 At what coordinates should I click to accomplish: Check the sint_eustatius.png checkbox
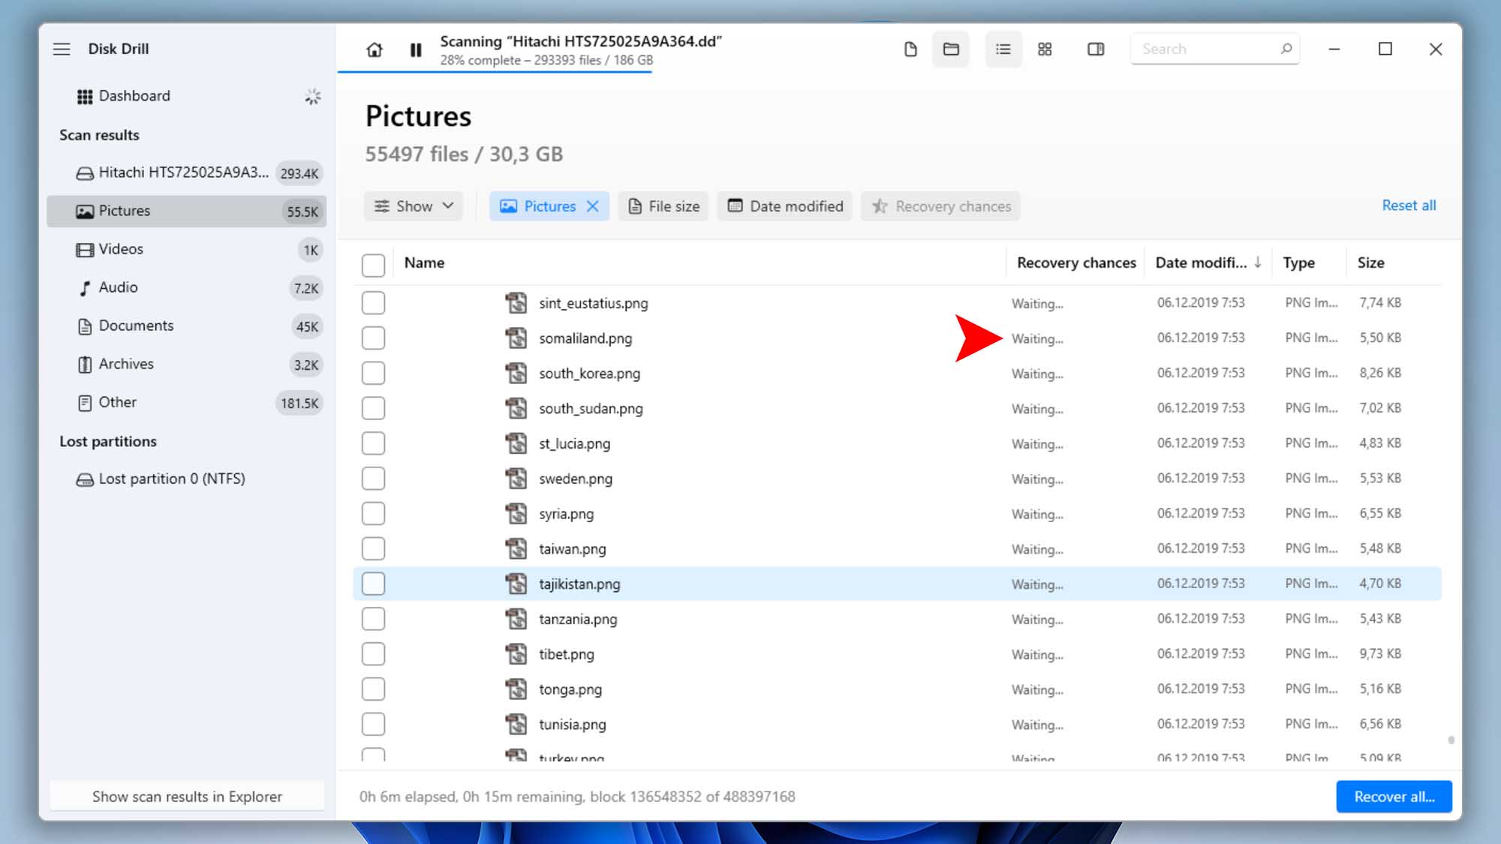coord(373,303)
